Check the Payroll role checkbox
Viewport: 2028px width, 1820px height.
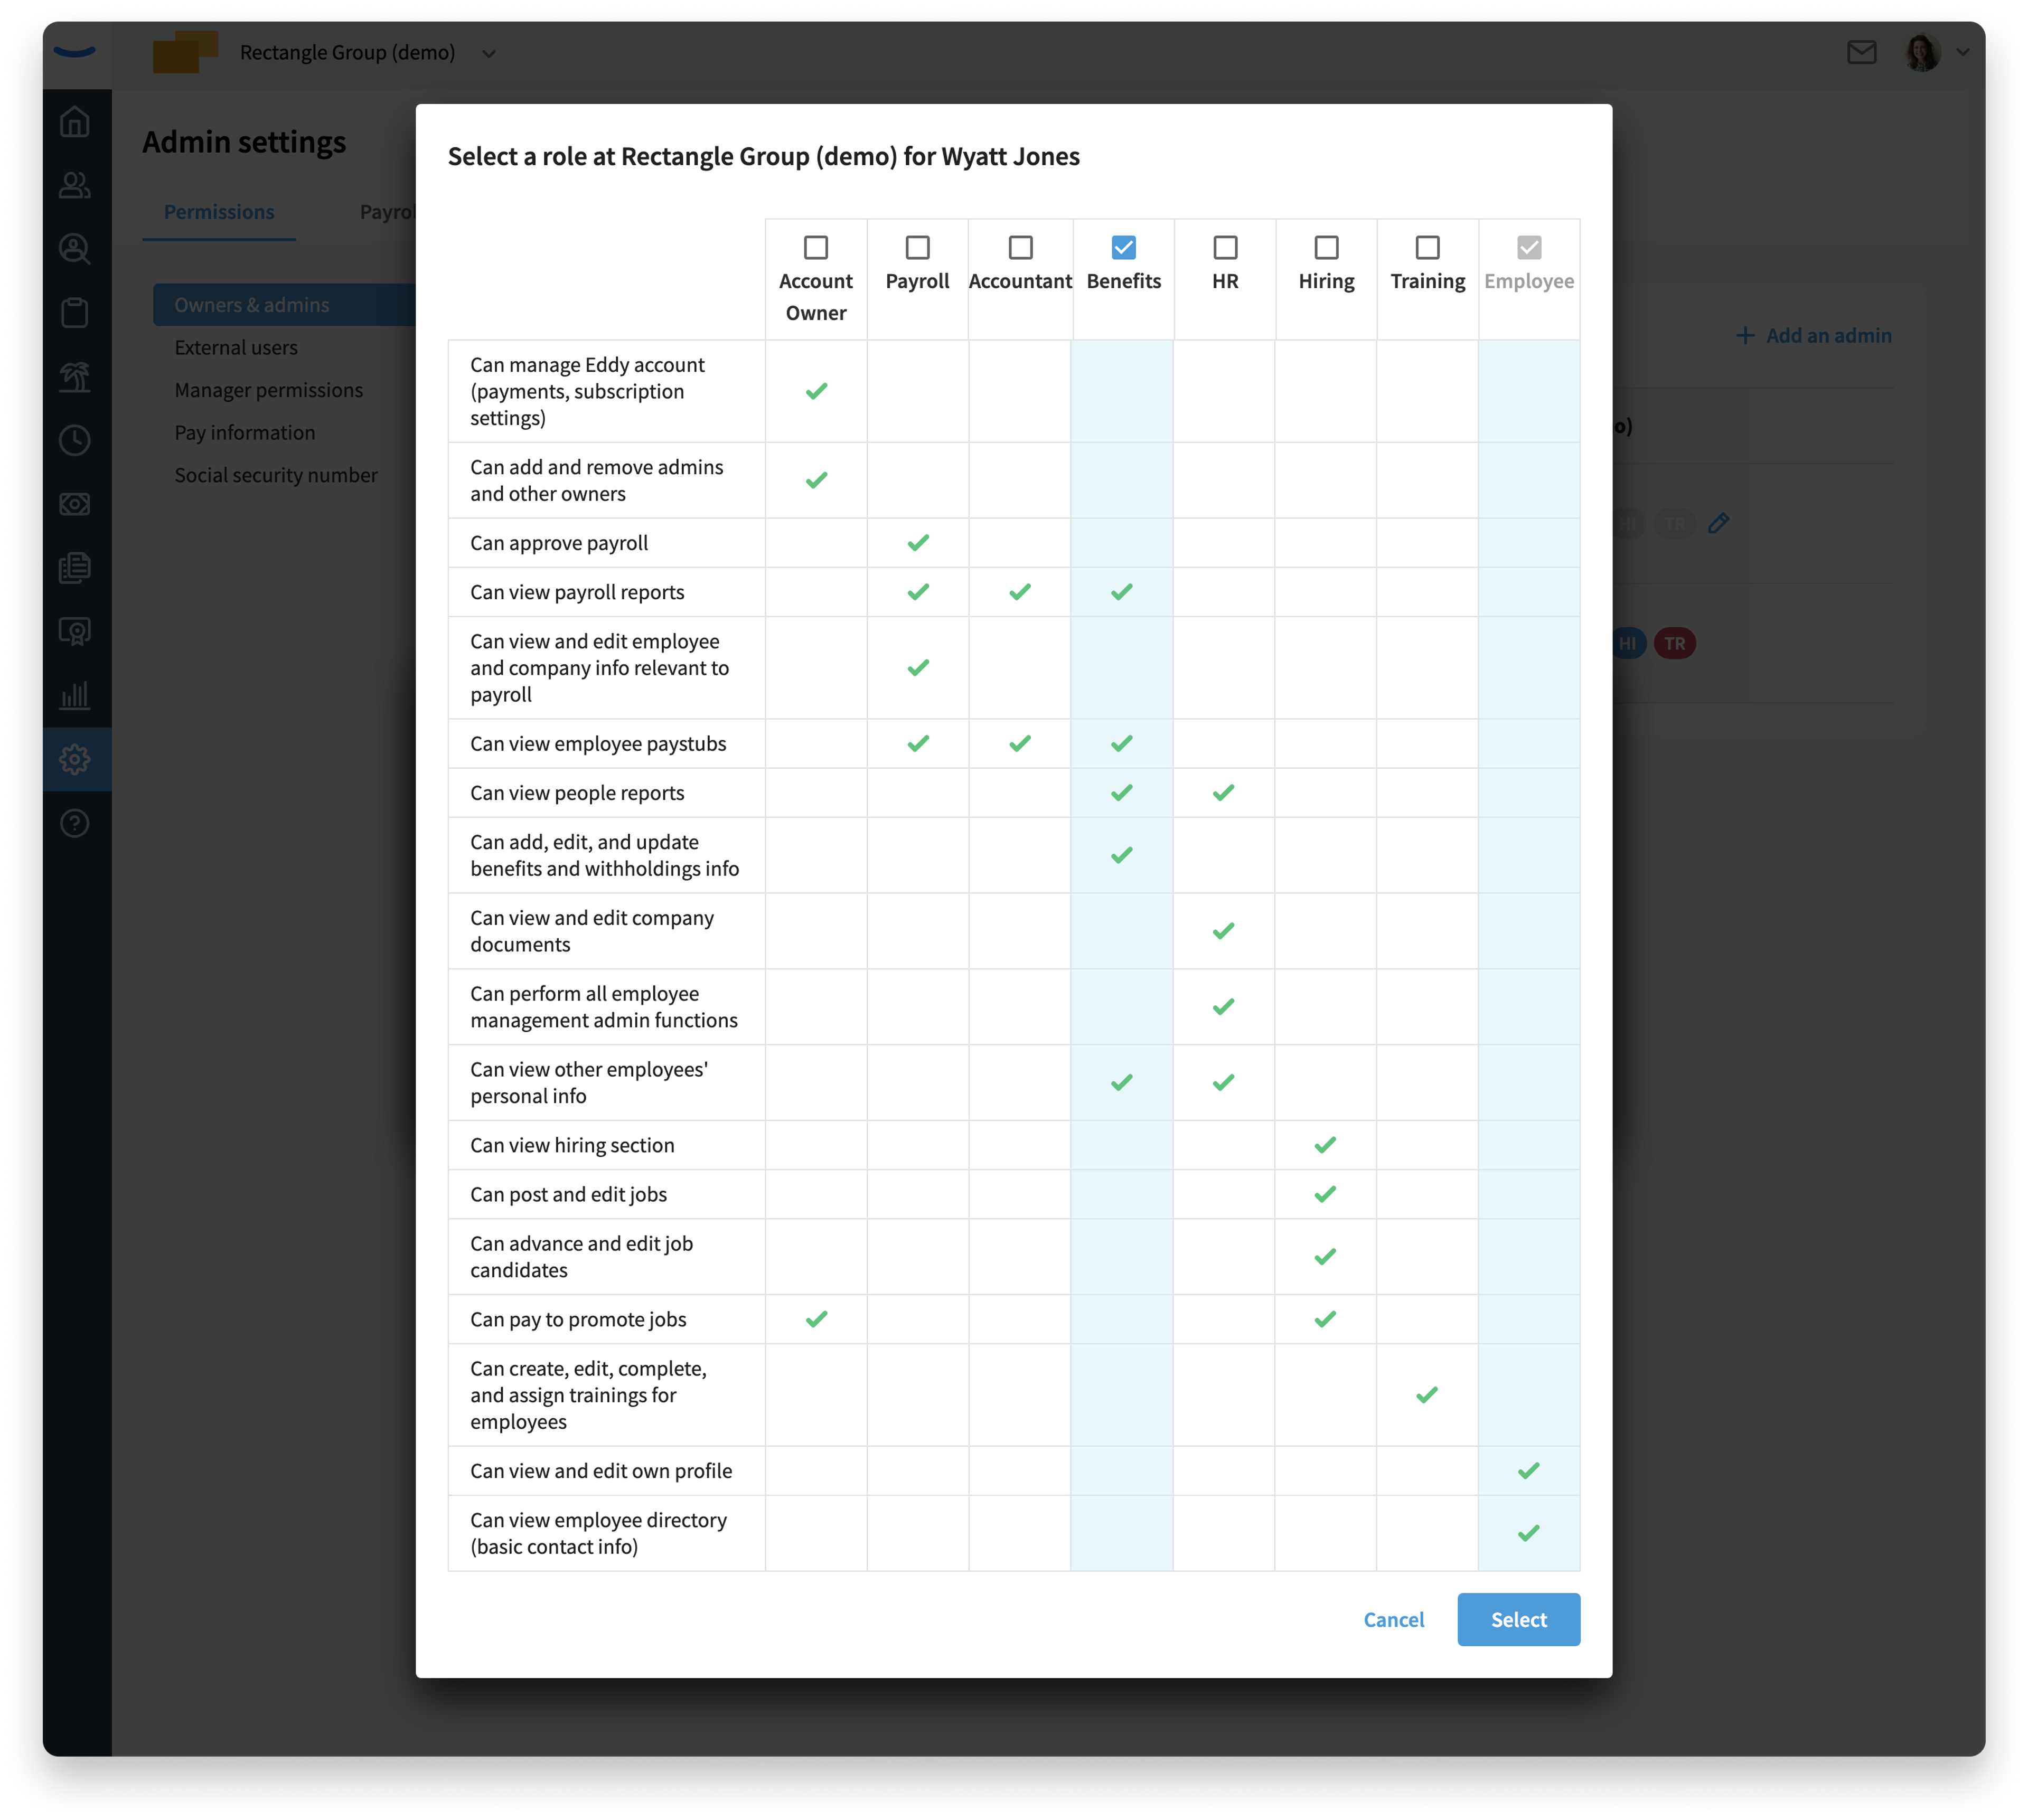pyautogui.click(x=918, y=247)
